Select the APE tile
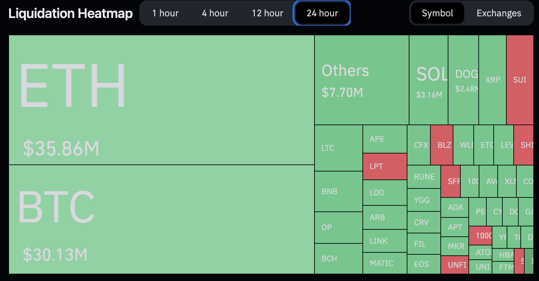 click(384, 139)
